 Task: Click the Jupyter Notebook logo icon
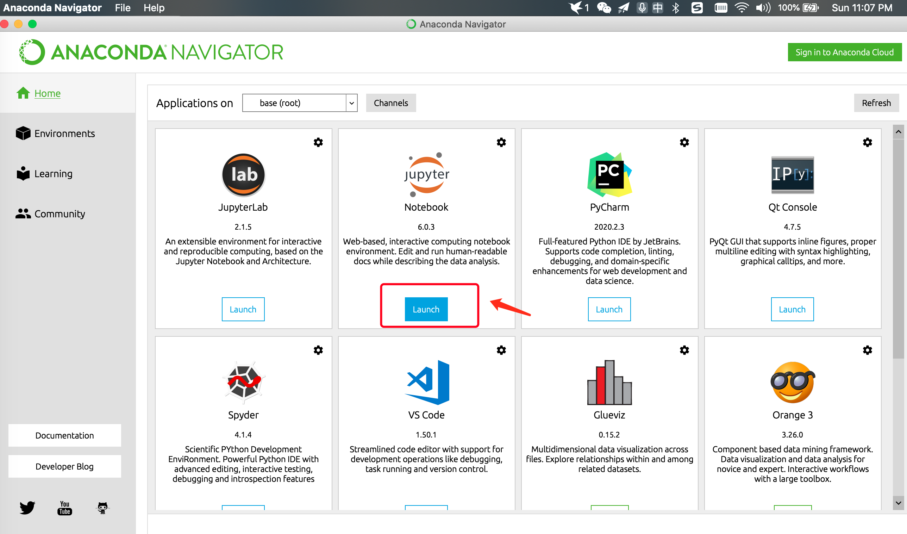point(426,175)
